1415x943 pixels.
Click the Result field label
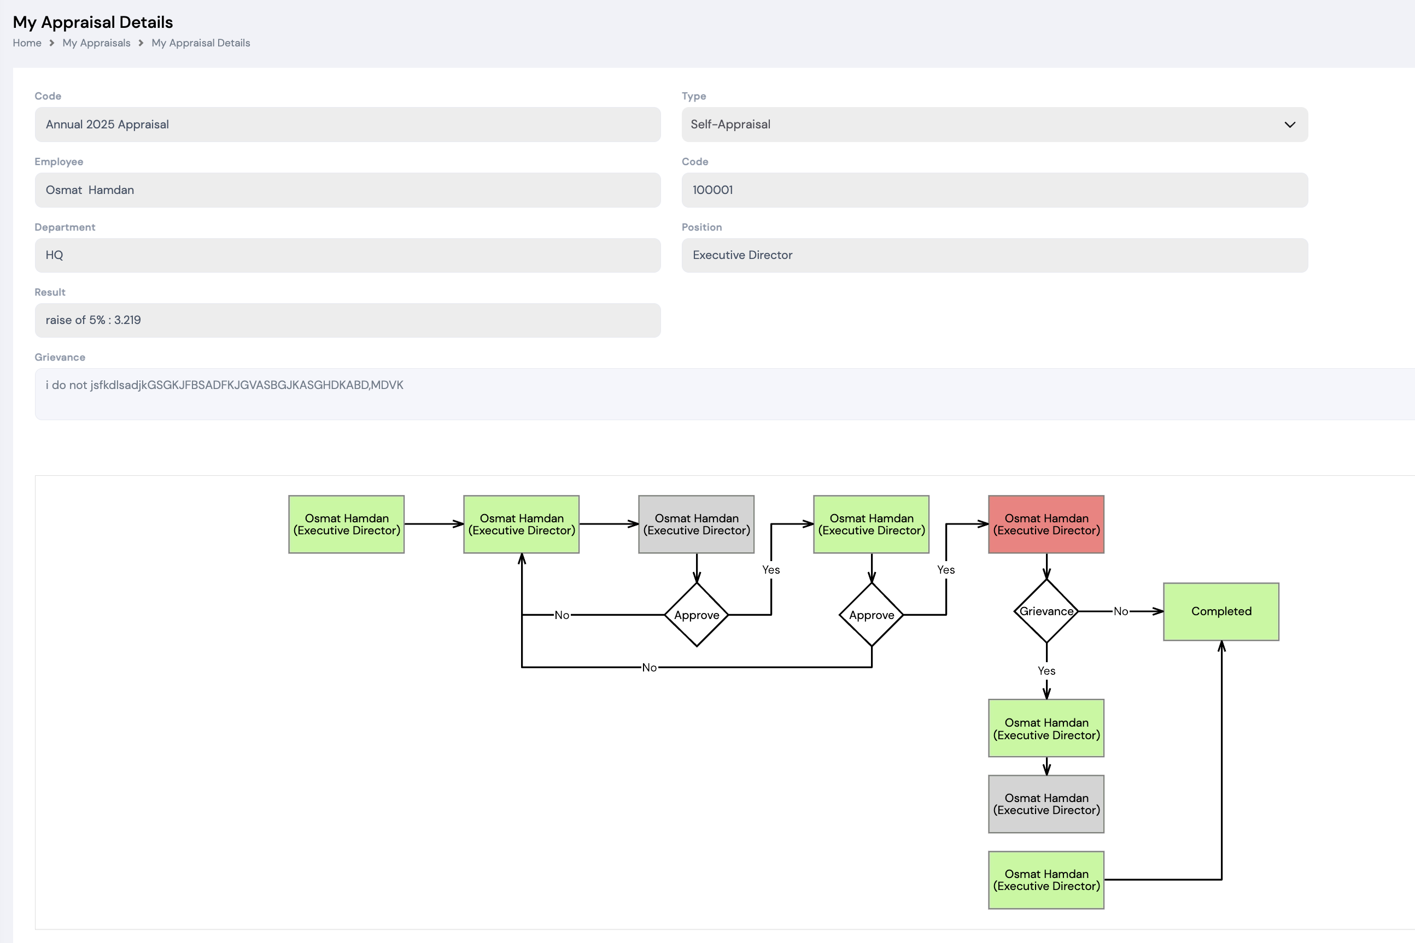click(50, 292)
